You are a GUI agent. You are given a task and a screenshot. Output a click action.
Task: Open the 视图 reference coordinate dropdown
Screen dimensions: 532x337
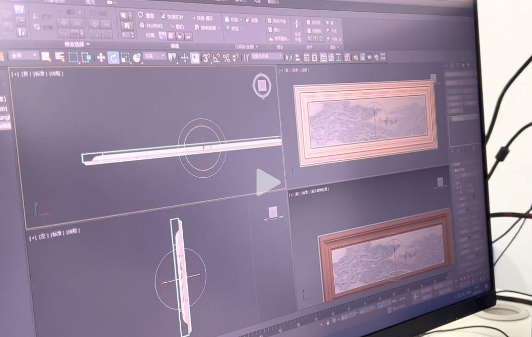click(154, 56)
